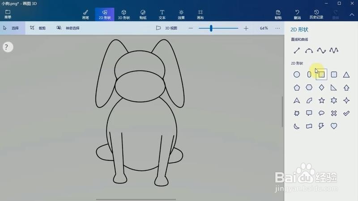Select the flag banner shape
Viewport: 358px width, 201px height.
click(309, 126)
